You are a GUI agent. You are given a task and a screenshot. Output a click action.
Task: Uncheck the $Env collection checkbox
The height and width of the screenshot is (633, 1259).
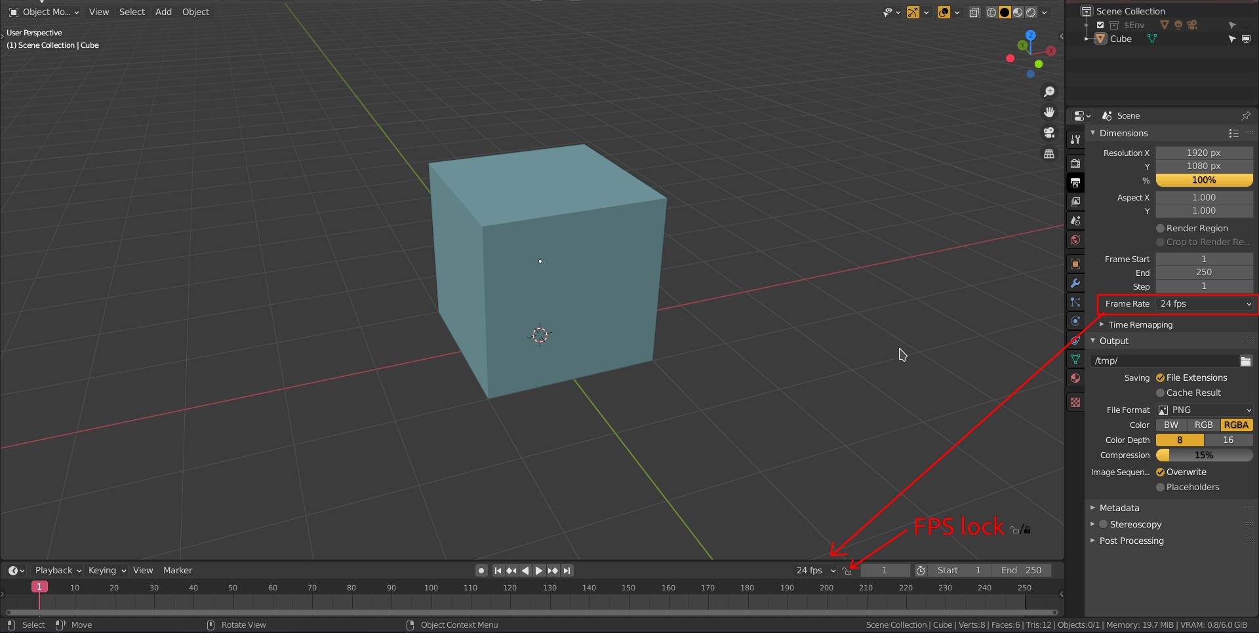(1100, 25)
